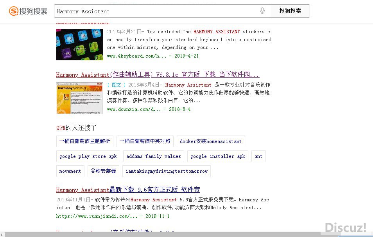Open the www.downxia.com result URL
373x237 pixels.
(x=134, y=109)
